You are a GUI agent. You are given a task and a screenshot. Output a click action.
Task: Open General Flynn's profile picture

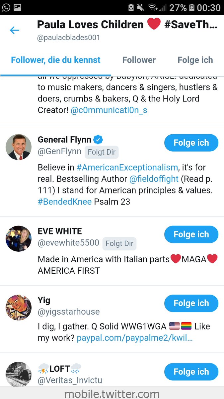[19, 147]
